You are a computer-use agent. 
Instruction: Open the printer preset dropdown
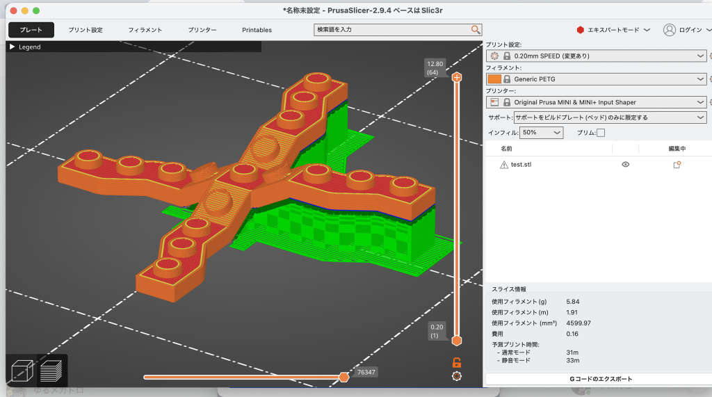point(700,102)
